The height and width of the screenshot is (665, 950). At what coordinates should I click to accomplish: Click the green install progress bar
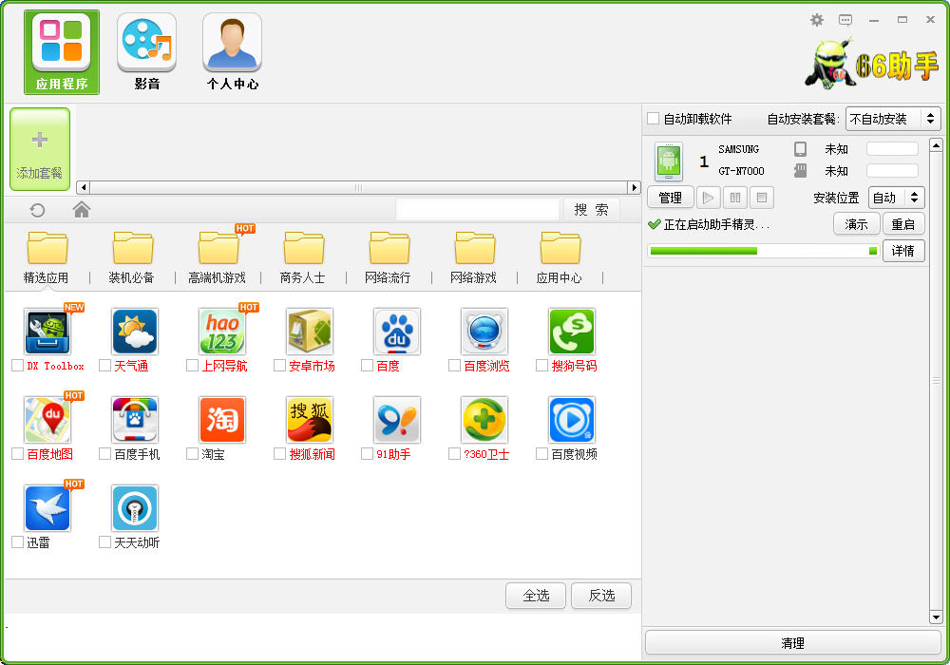click(764, 251)
